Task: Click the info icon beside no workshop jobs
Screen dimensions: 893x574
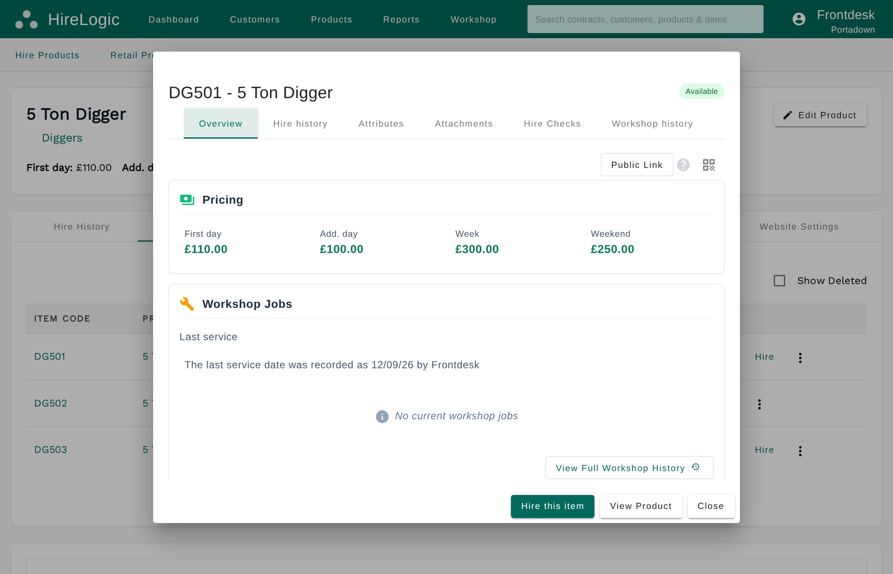Action: 382,417
